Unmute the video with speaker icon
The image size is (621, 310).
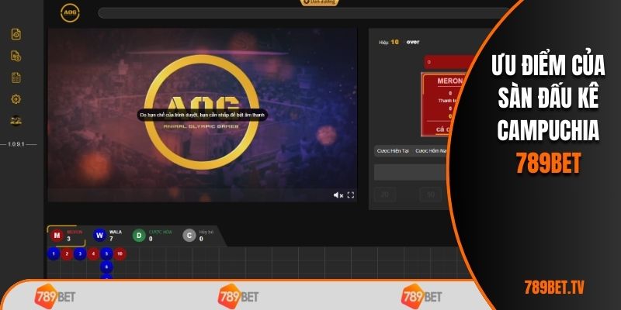pyautogui.click(x=338, y=195)
